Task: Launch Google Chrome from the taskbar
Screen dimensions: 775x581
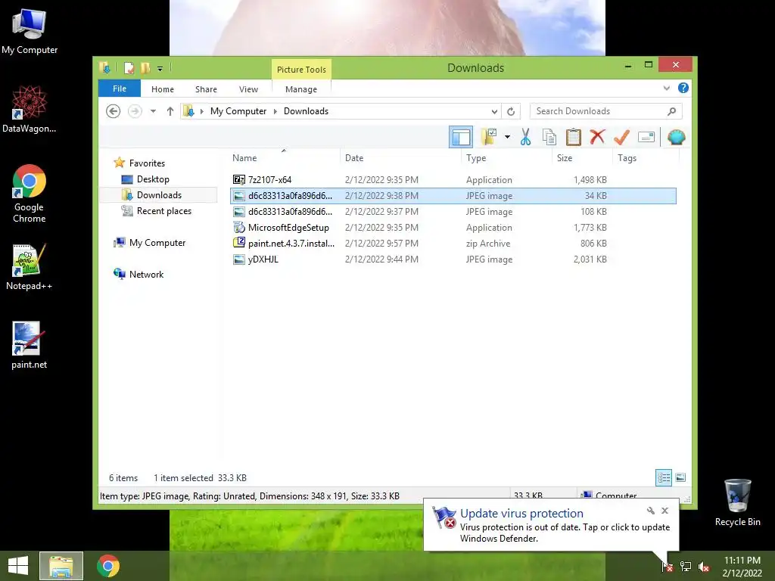Action: (107, 566)
